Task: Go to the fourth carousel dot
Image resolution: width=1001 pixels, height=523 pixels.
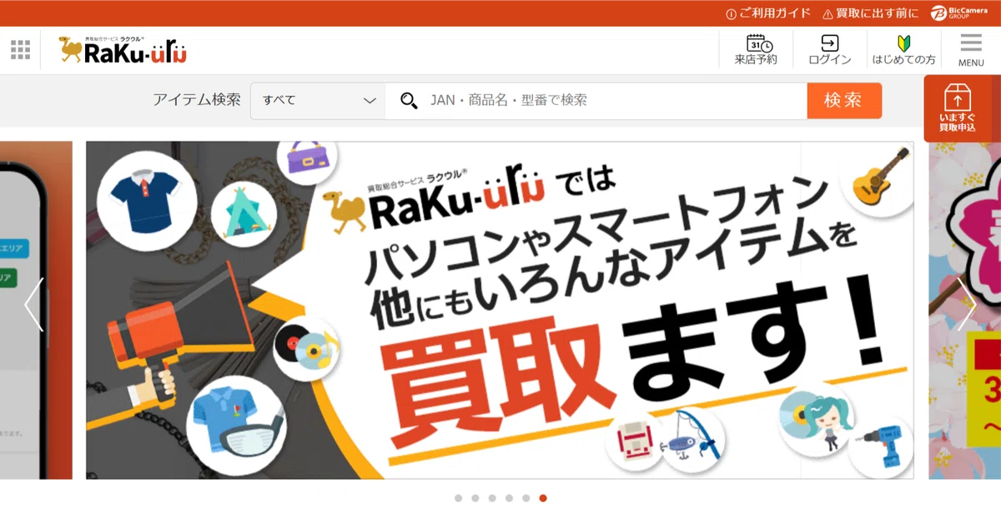Action: click(509, 498)
